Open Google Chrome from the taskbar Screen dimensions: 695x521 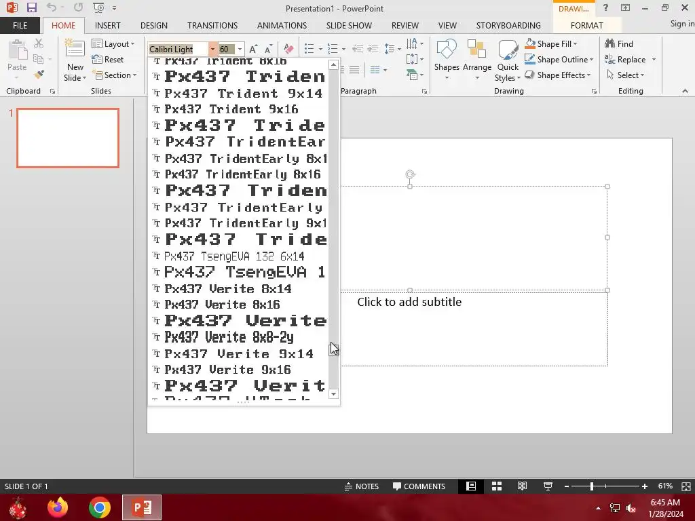coord(100,507)
